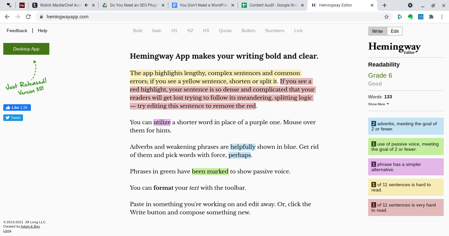Click the bold word format

[x=163, y=188]
